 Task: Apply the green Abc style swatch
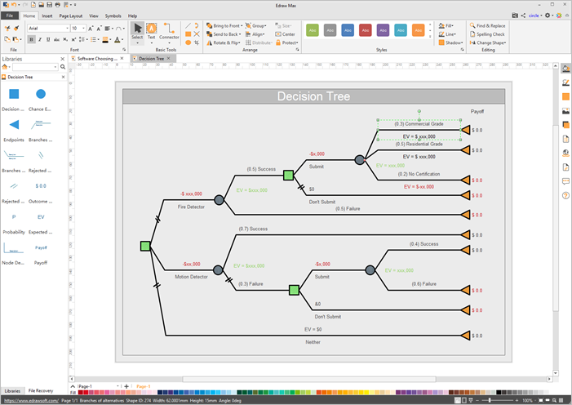(312, 30)
